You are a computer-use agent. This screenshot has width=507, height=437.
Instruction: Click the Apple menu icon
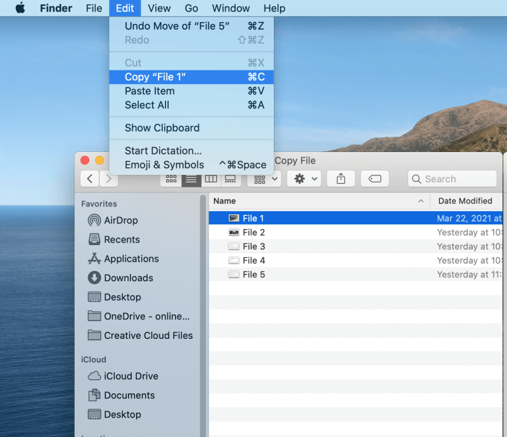[x=20, y=8]
